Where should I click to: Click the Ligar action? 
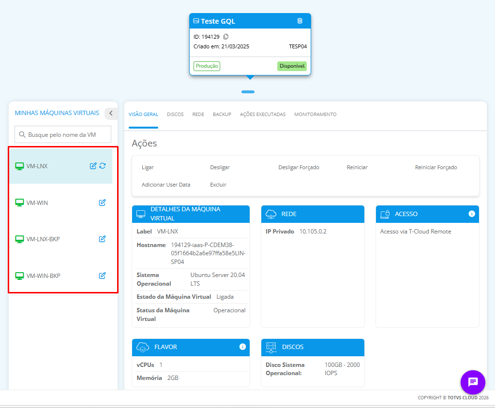148,167
